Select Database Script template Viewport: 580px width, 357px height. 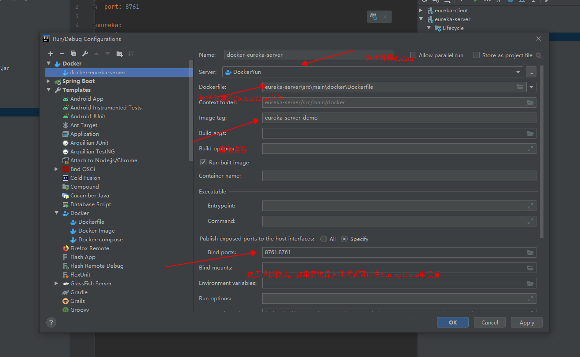pyautogui.click(x=91, y=204)
